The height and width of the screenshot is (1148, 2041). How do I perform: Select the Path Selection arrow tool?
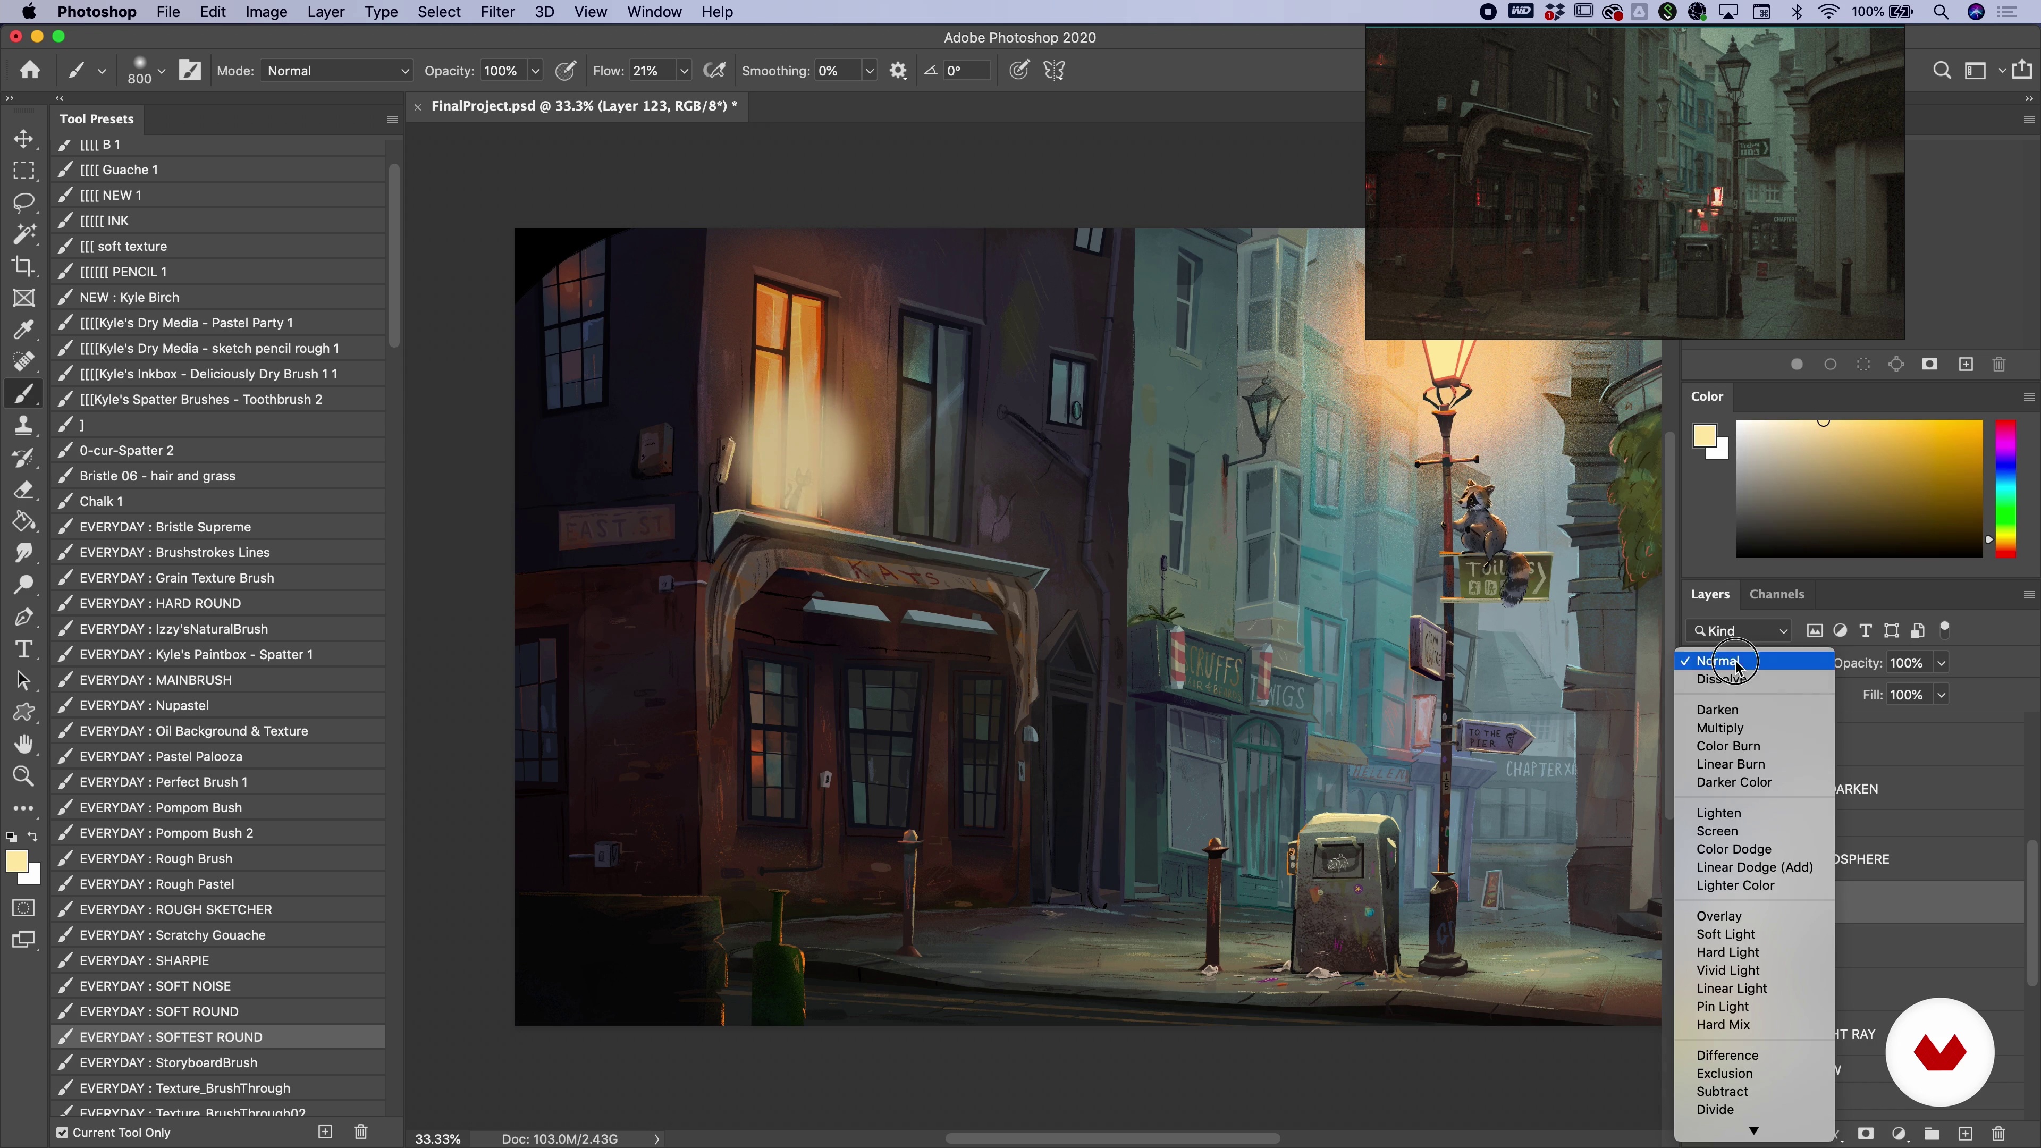pos(24,680)
